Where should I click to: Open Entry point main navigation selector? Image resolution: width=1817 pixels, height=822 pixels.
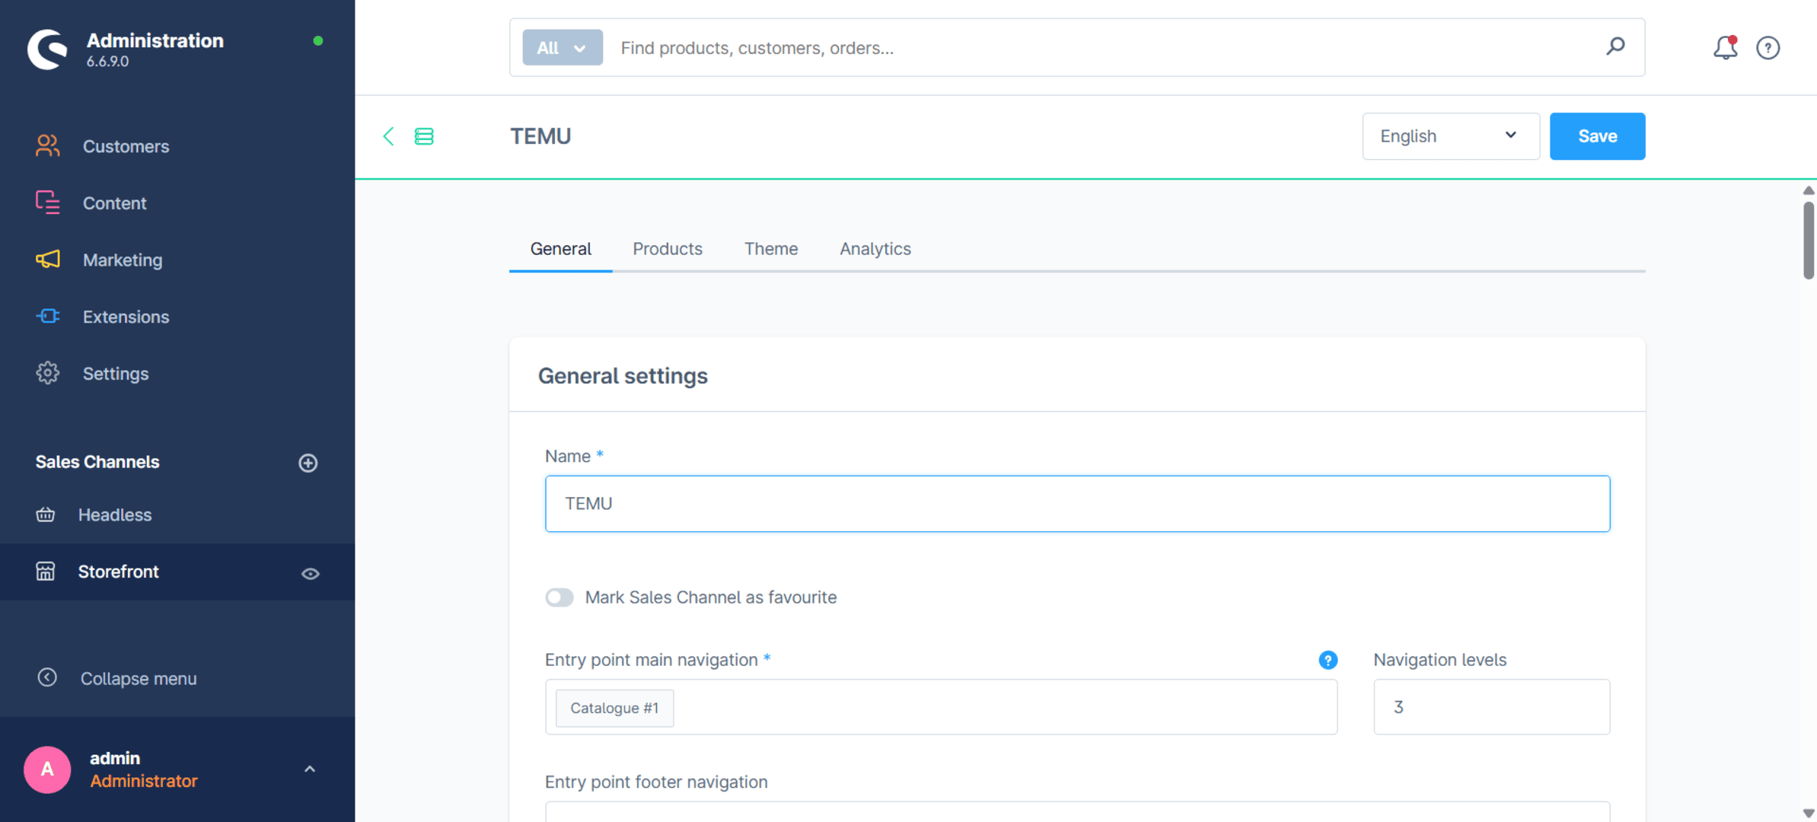[941, 707]
